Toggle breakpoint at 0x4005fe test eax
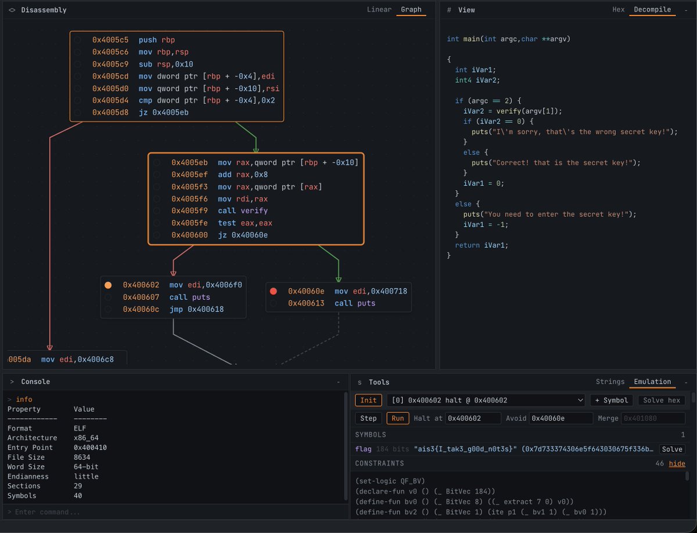The height and width of the screenshot is (533, 697). pos(157,223)
